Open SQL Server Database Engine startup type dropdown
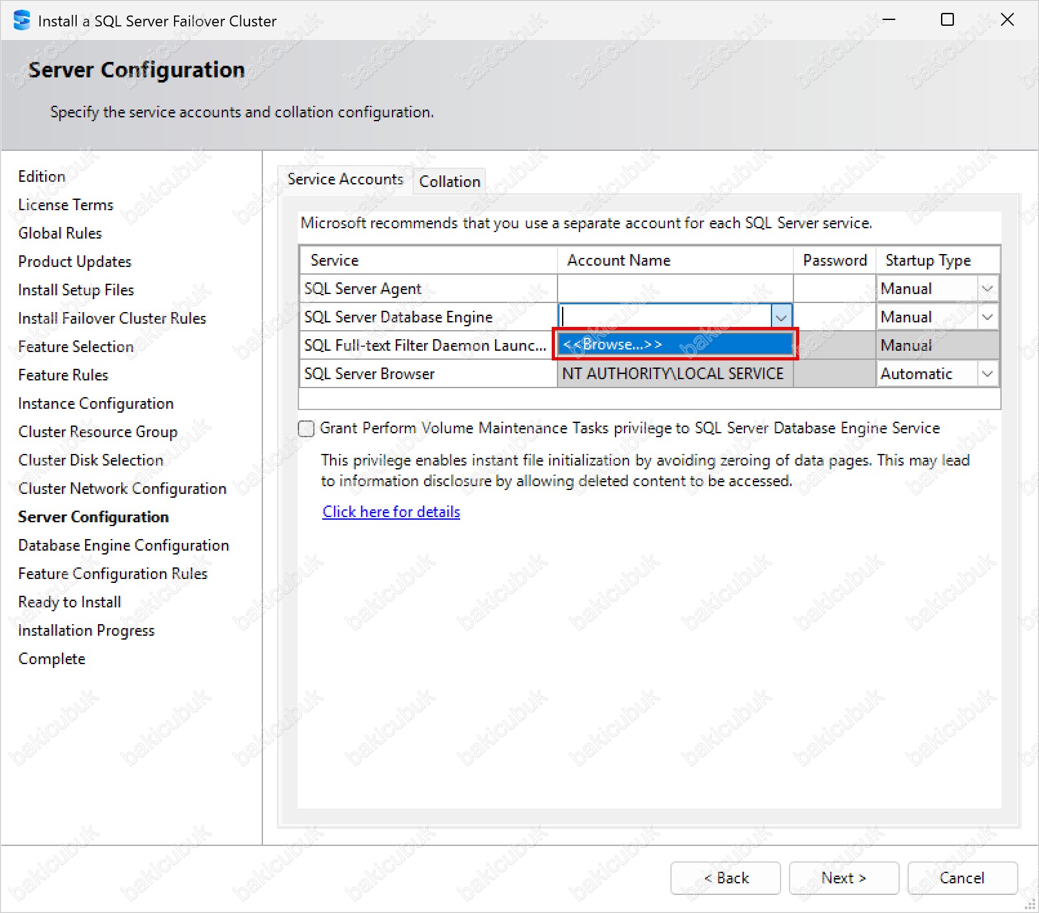 coord(987,317)
